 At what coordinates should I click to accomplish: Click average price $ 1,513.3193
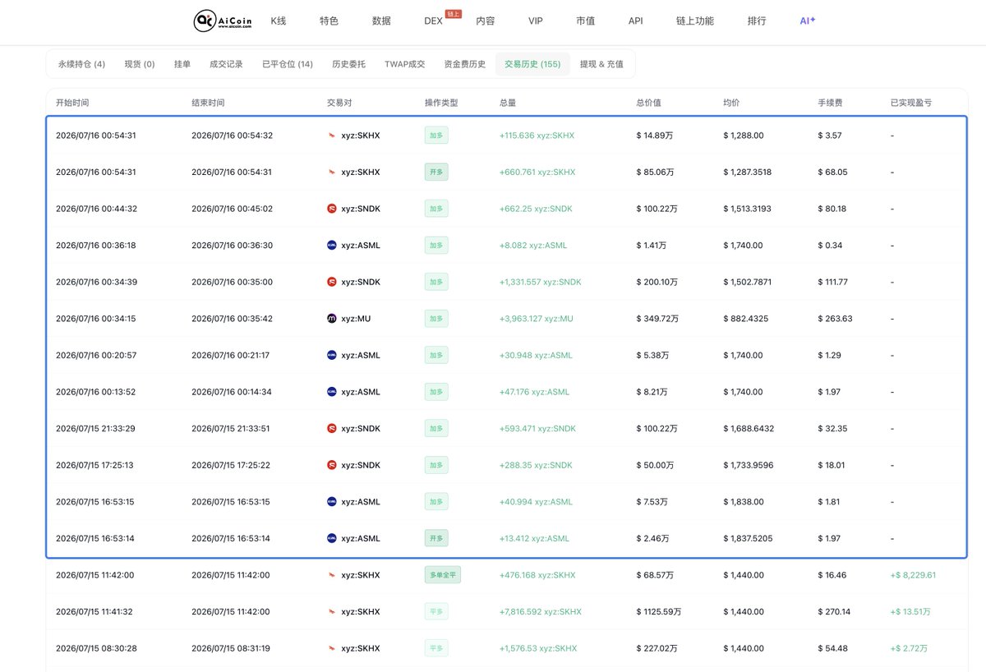(x=747, y=209)
